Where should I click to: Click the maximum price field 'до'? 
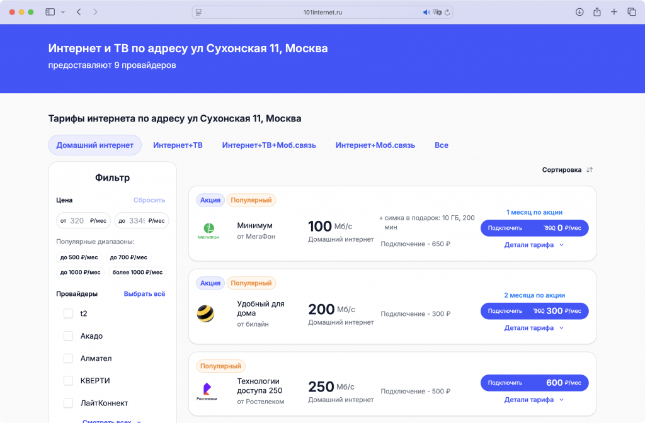pyautogui.click(x=142, y=221)
